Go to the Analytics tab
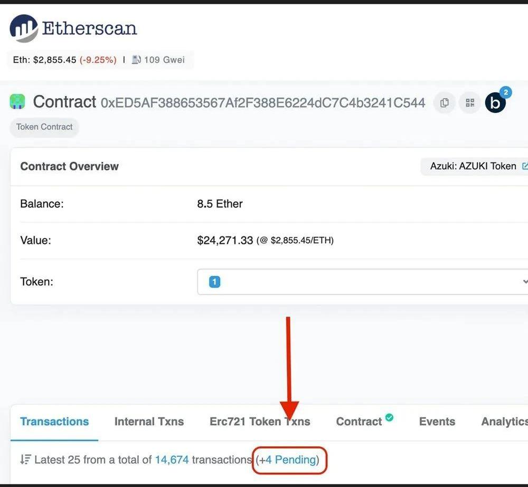Image resolution: width=528 pixels, height=487 pixels. (x=504, y=422)
